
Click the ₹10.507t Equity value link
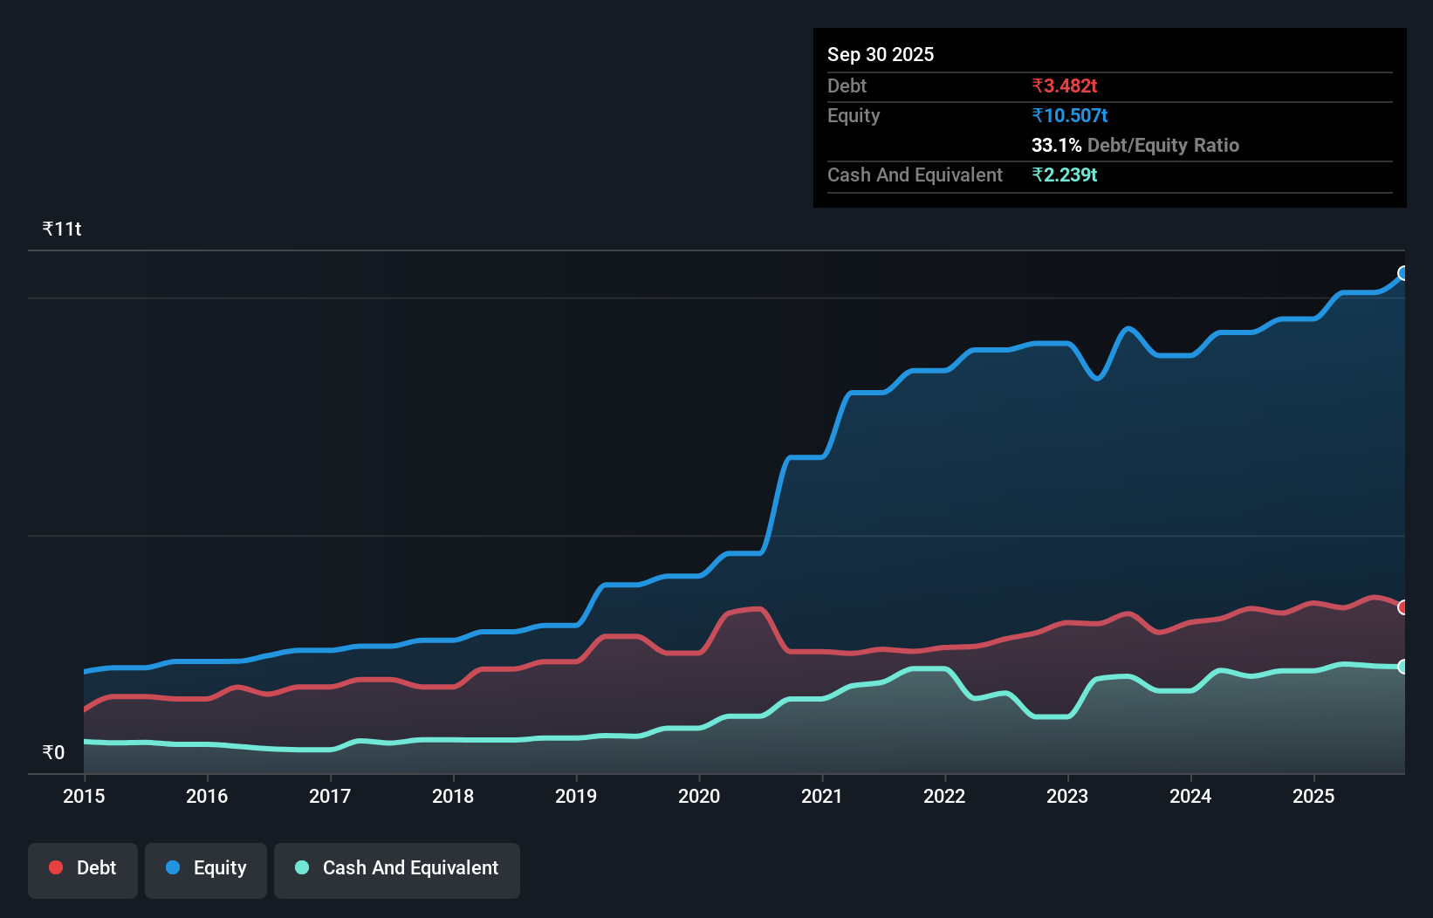(x=1070, y=114)
